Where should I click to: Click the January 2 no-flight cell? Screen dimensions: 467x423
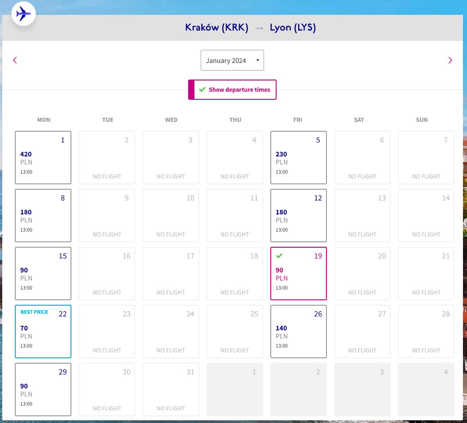click(x=107, y=157)
